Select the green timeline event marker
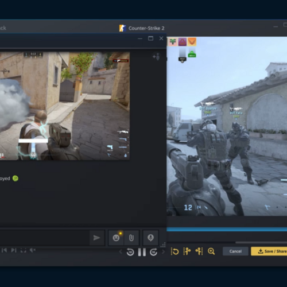The width and height of the screenshot is (287, 287). (x=192, y=55)
